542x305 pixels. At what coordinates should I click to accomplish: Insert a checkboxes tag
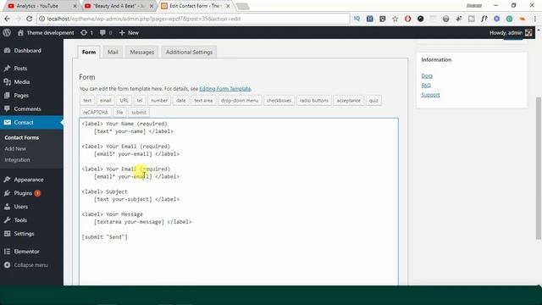tap(279, 101)
